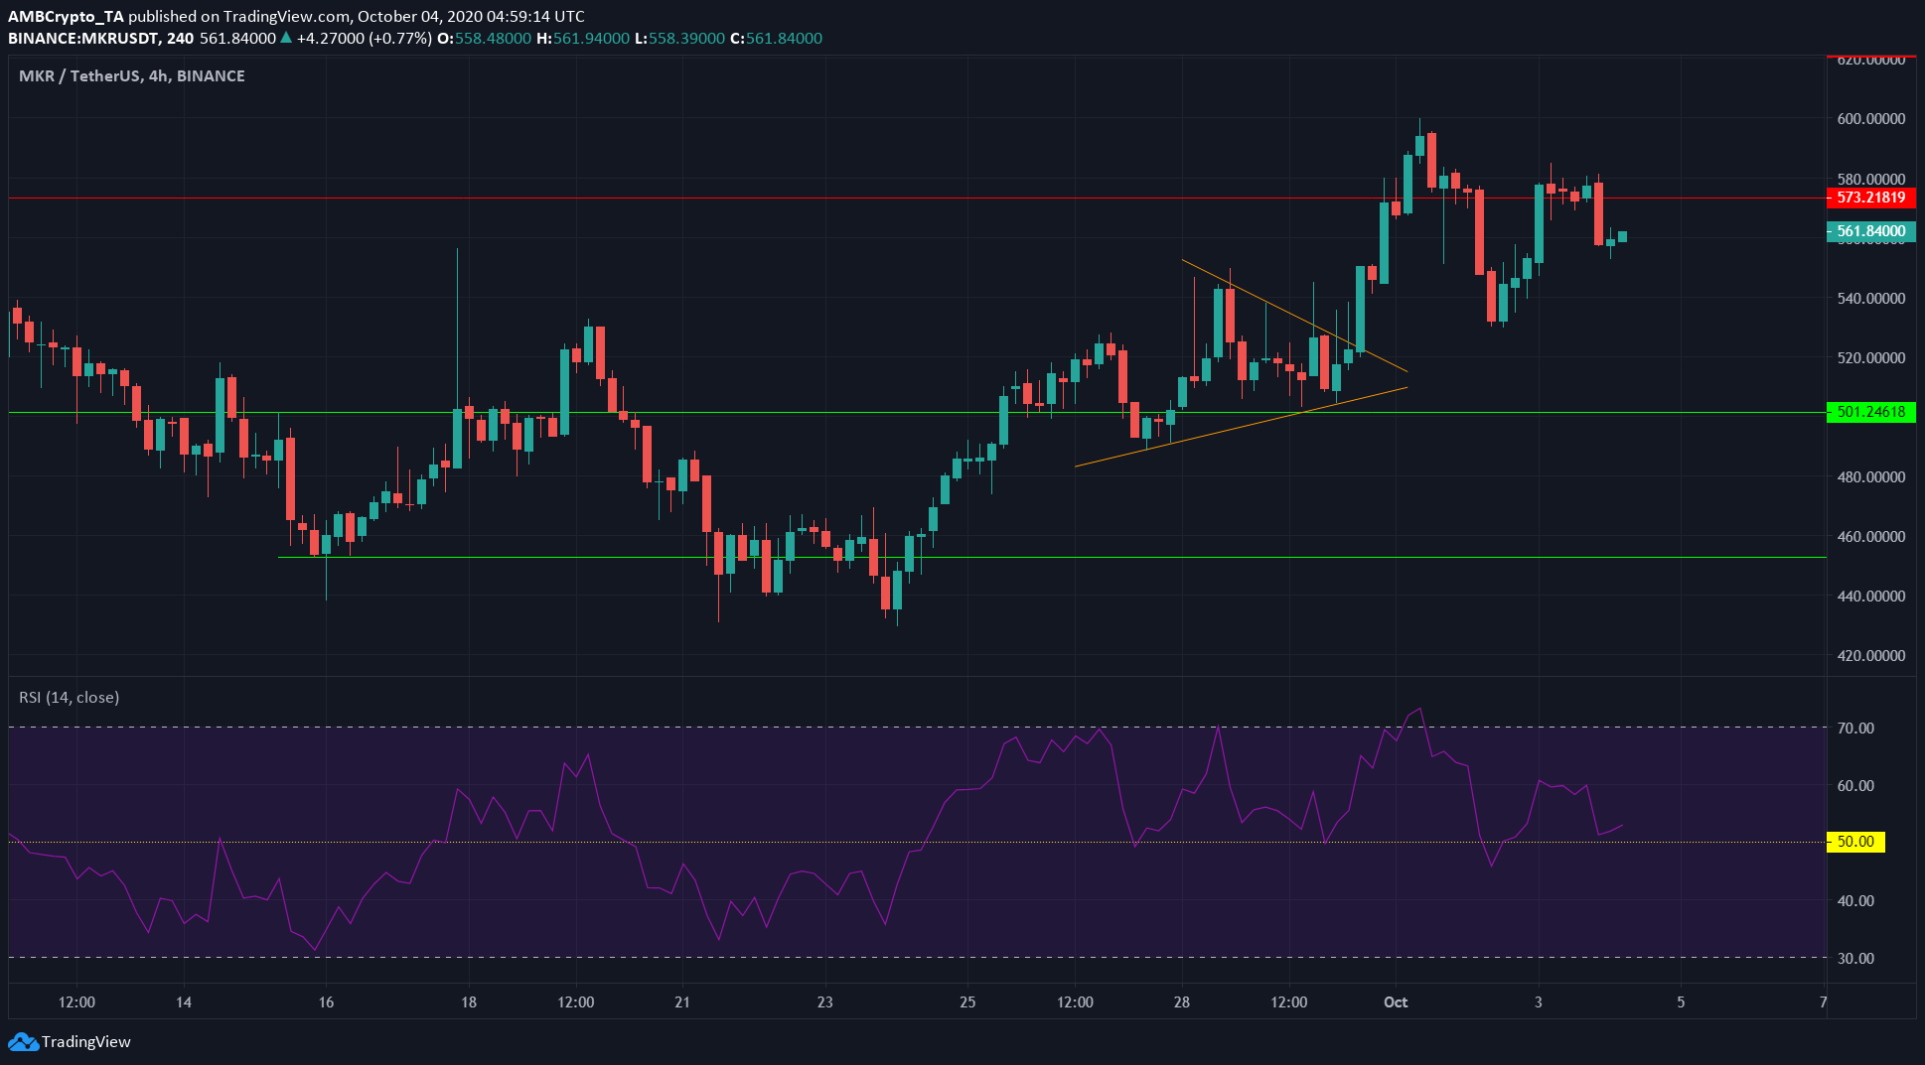Click the 5 date on time axis
This screenshot has width=1925, height=1065.
coord(1681,1002)
